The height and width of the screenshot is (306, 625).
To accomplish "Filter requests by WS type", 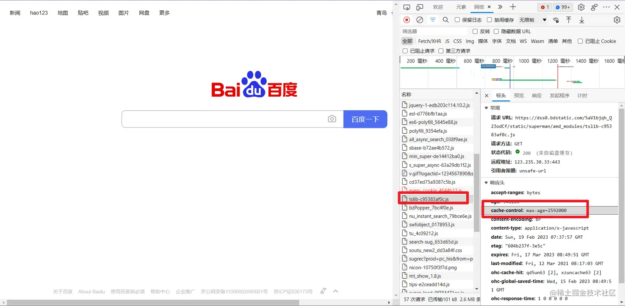I will [523, 41].
